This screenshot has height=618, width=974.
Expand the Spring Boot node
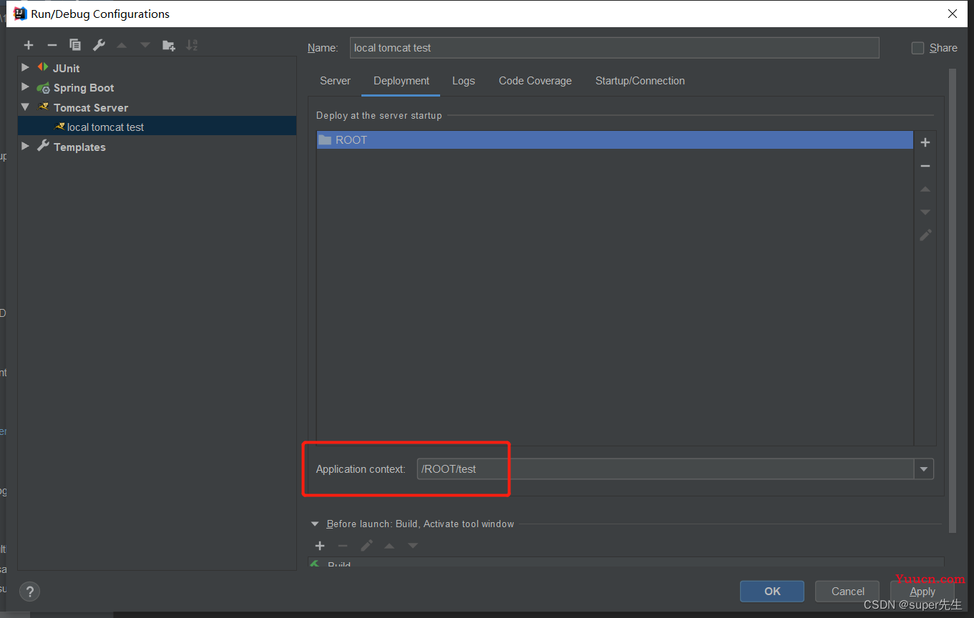(x=25, y=87)
